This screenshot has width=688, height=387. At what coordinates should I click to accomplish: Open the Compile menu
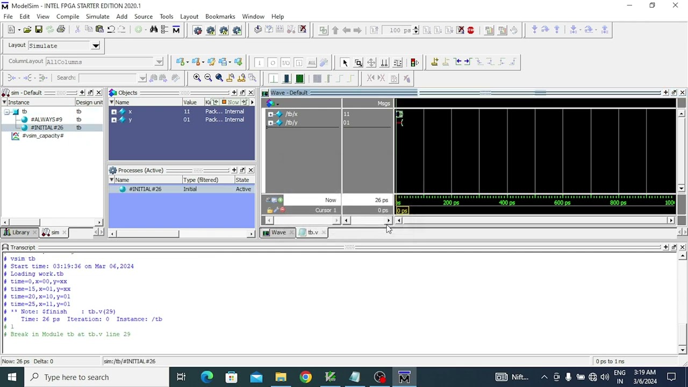coord(68,17)
